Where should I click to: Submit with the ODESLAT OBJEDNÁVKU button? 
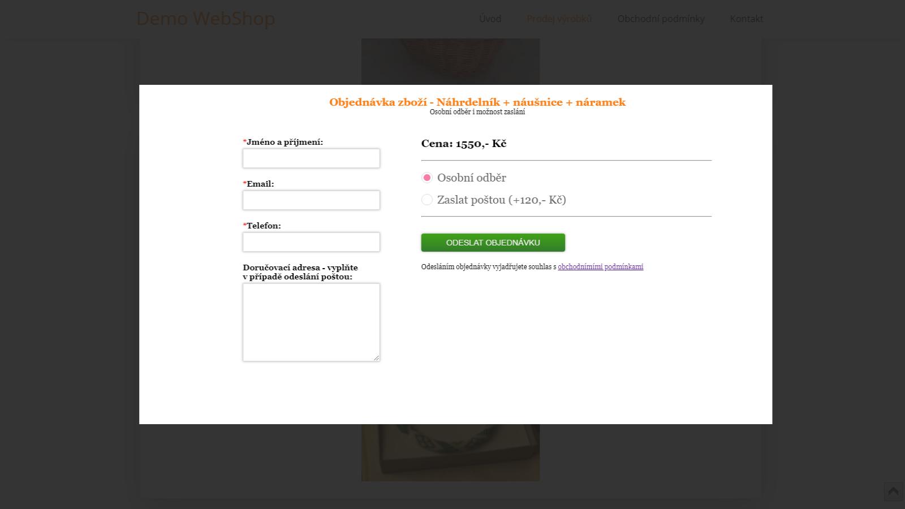[x=493, y=243]
